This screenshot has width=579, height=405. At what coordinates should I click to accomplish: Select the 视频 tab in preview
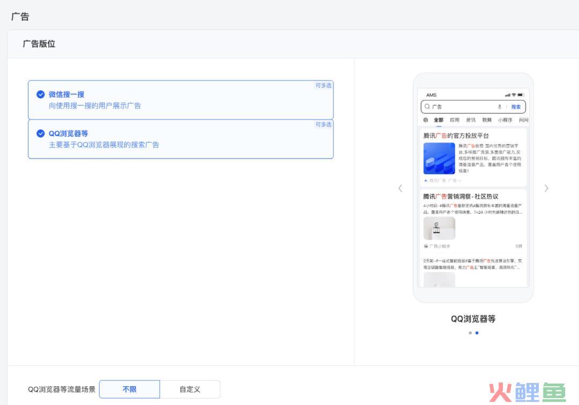(487, 120)
